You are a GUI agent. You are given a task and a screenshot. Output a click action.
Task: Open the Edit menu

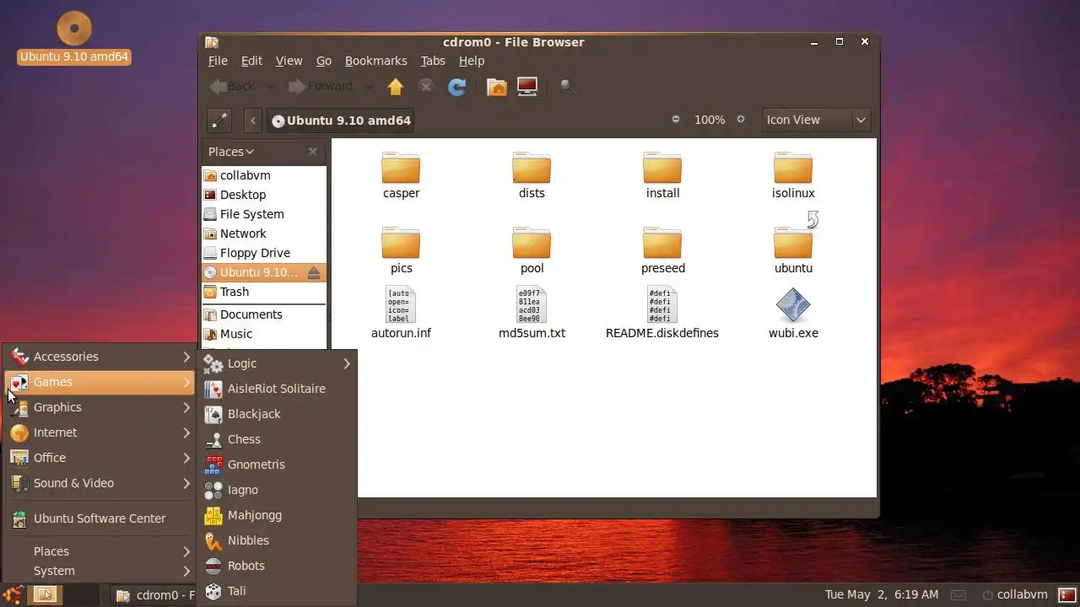(x=251, y=61)
